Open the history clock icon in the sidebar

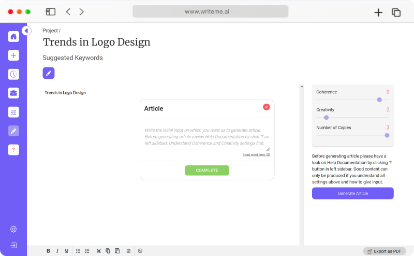tap(13, 74)
